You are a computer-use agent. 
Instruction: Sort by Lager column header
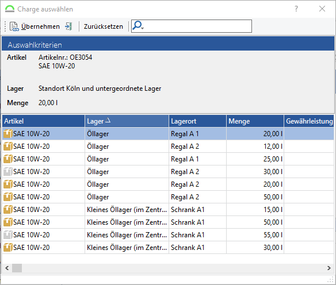127,121
